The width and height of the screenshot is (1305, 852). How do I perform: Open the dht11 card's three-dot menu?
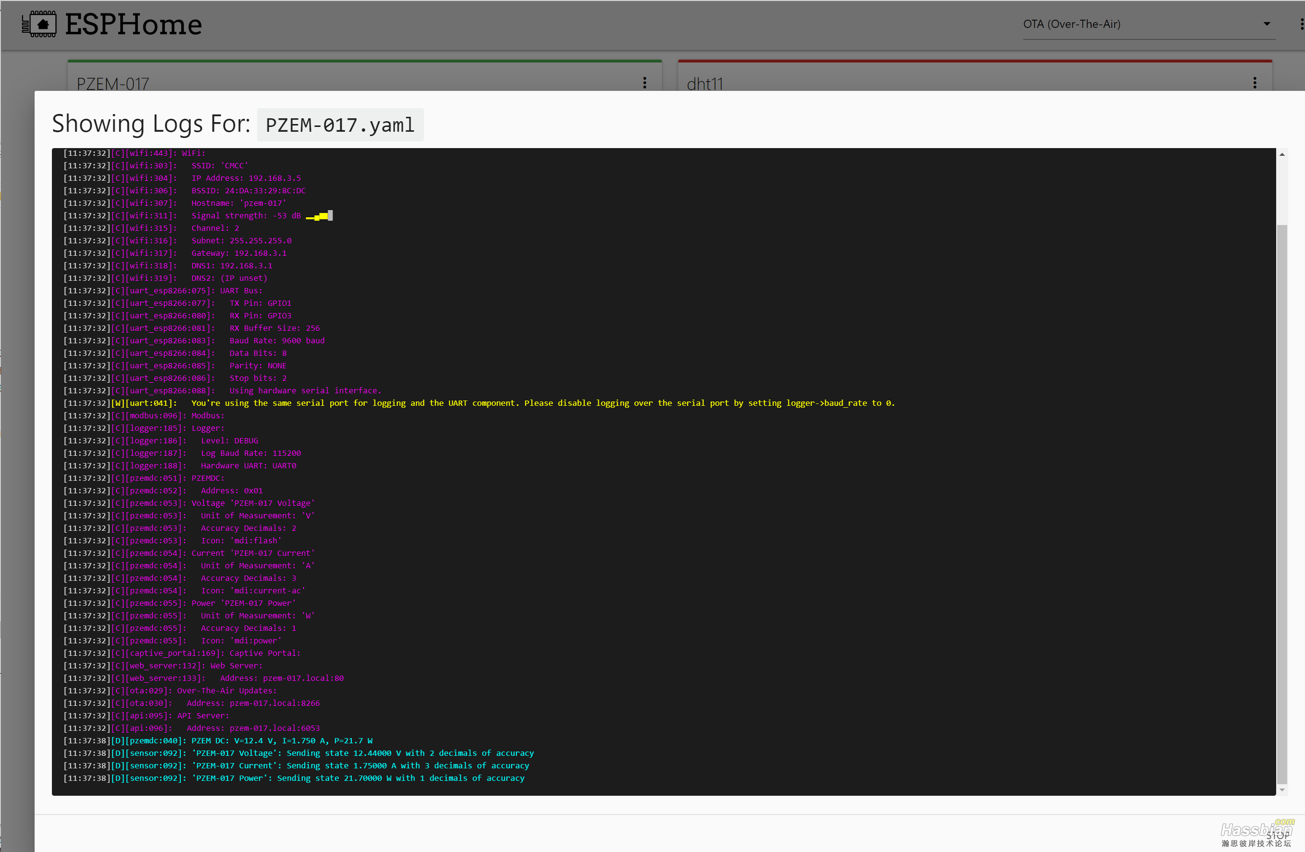pyautogui.click(x=1255, y=83)
